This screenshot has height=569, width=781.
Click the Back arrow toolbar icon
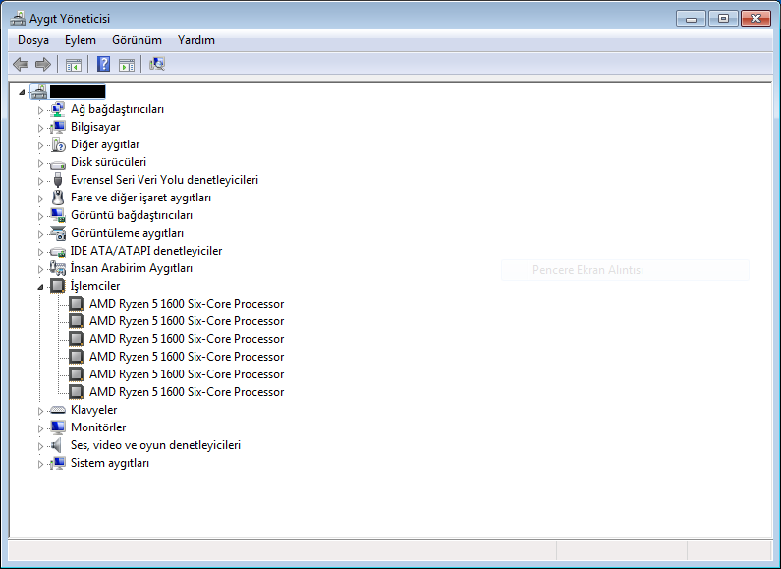point(21,64)
